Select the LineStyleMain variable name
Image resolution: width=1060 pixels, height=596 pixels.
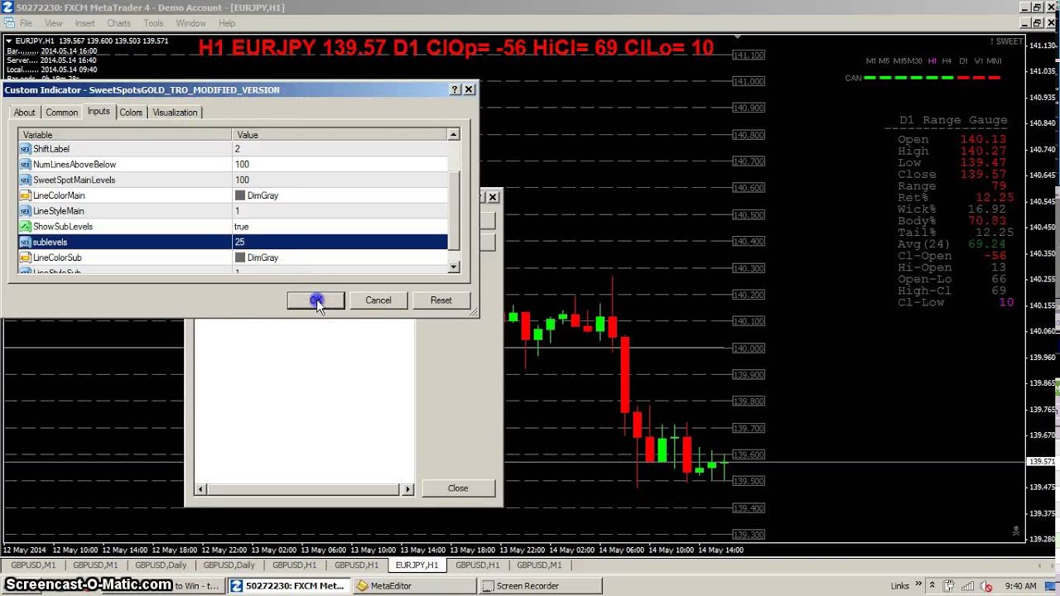tap(58, 211)
